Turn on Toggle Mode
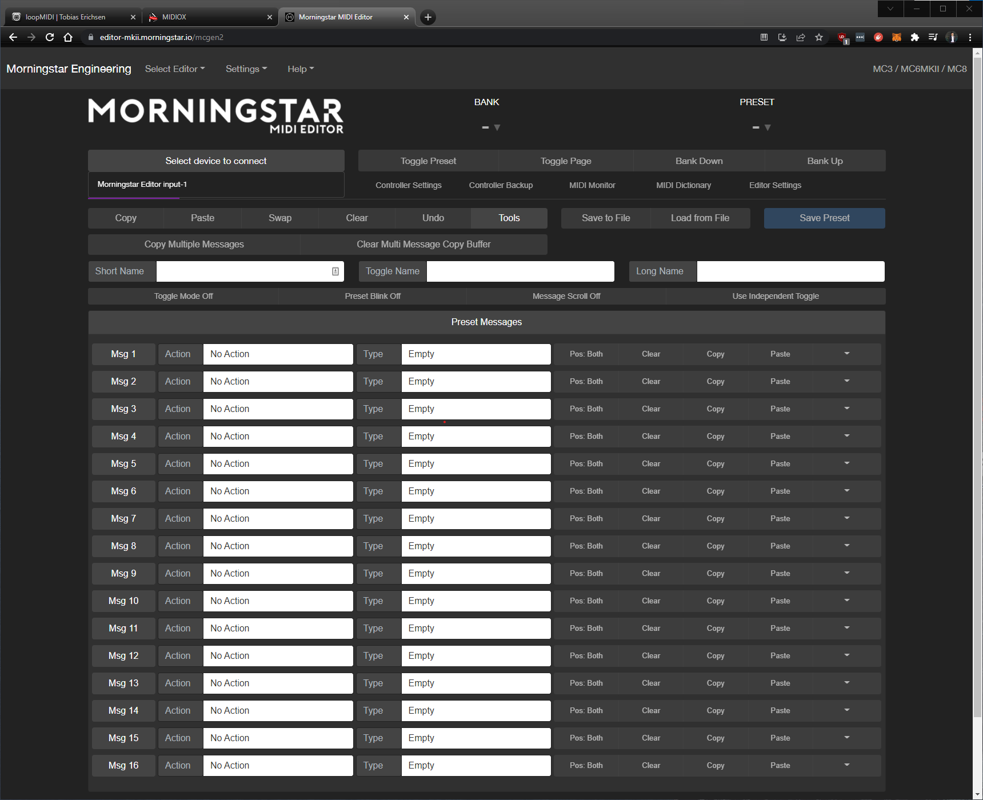Image resolution: width=983 pixels, height=800 pixels. (x=183, y=296)
